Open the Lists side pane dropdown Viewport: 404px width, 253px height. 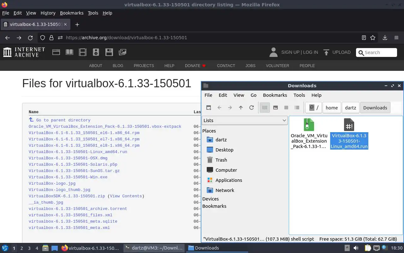pyautogui.click(x=245, y=120)
